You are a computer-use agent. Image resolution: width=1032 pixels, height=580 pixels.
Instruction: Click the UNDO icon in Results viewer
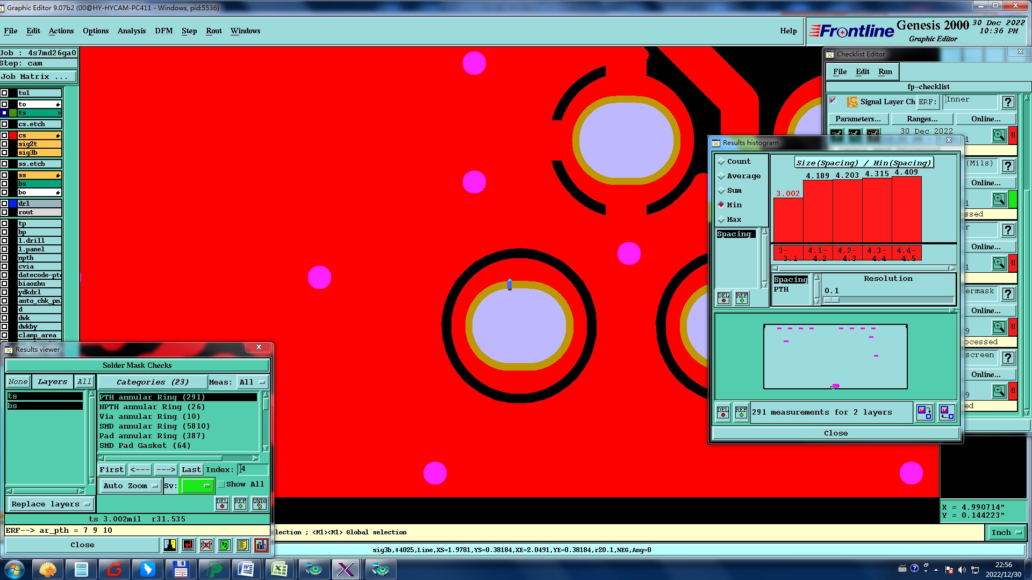260,503
